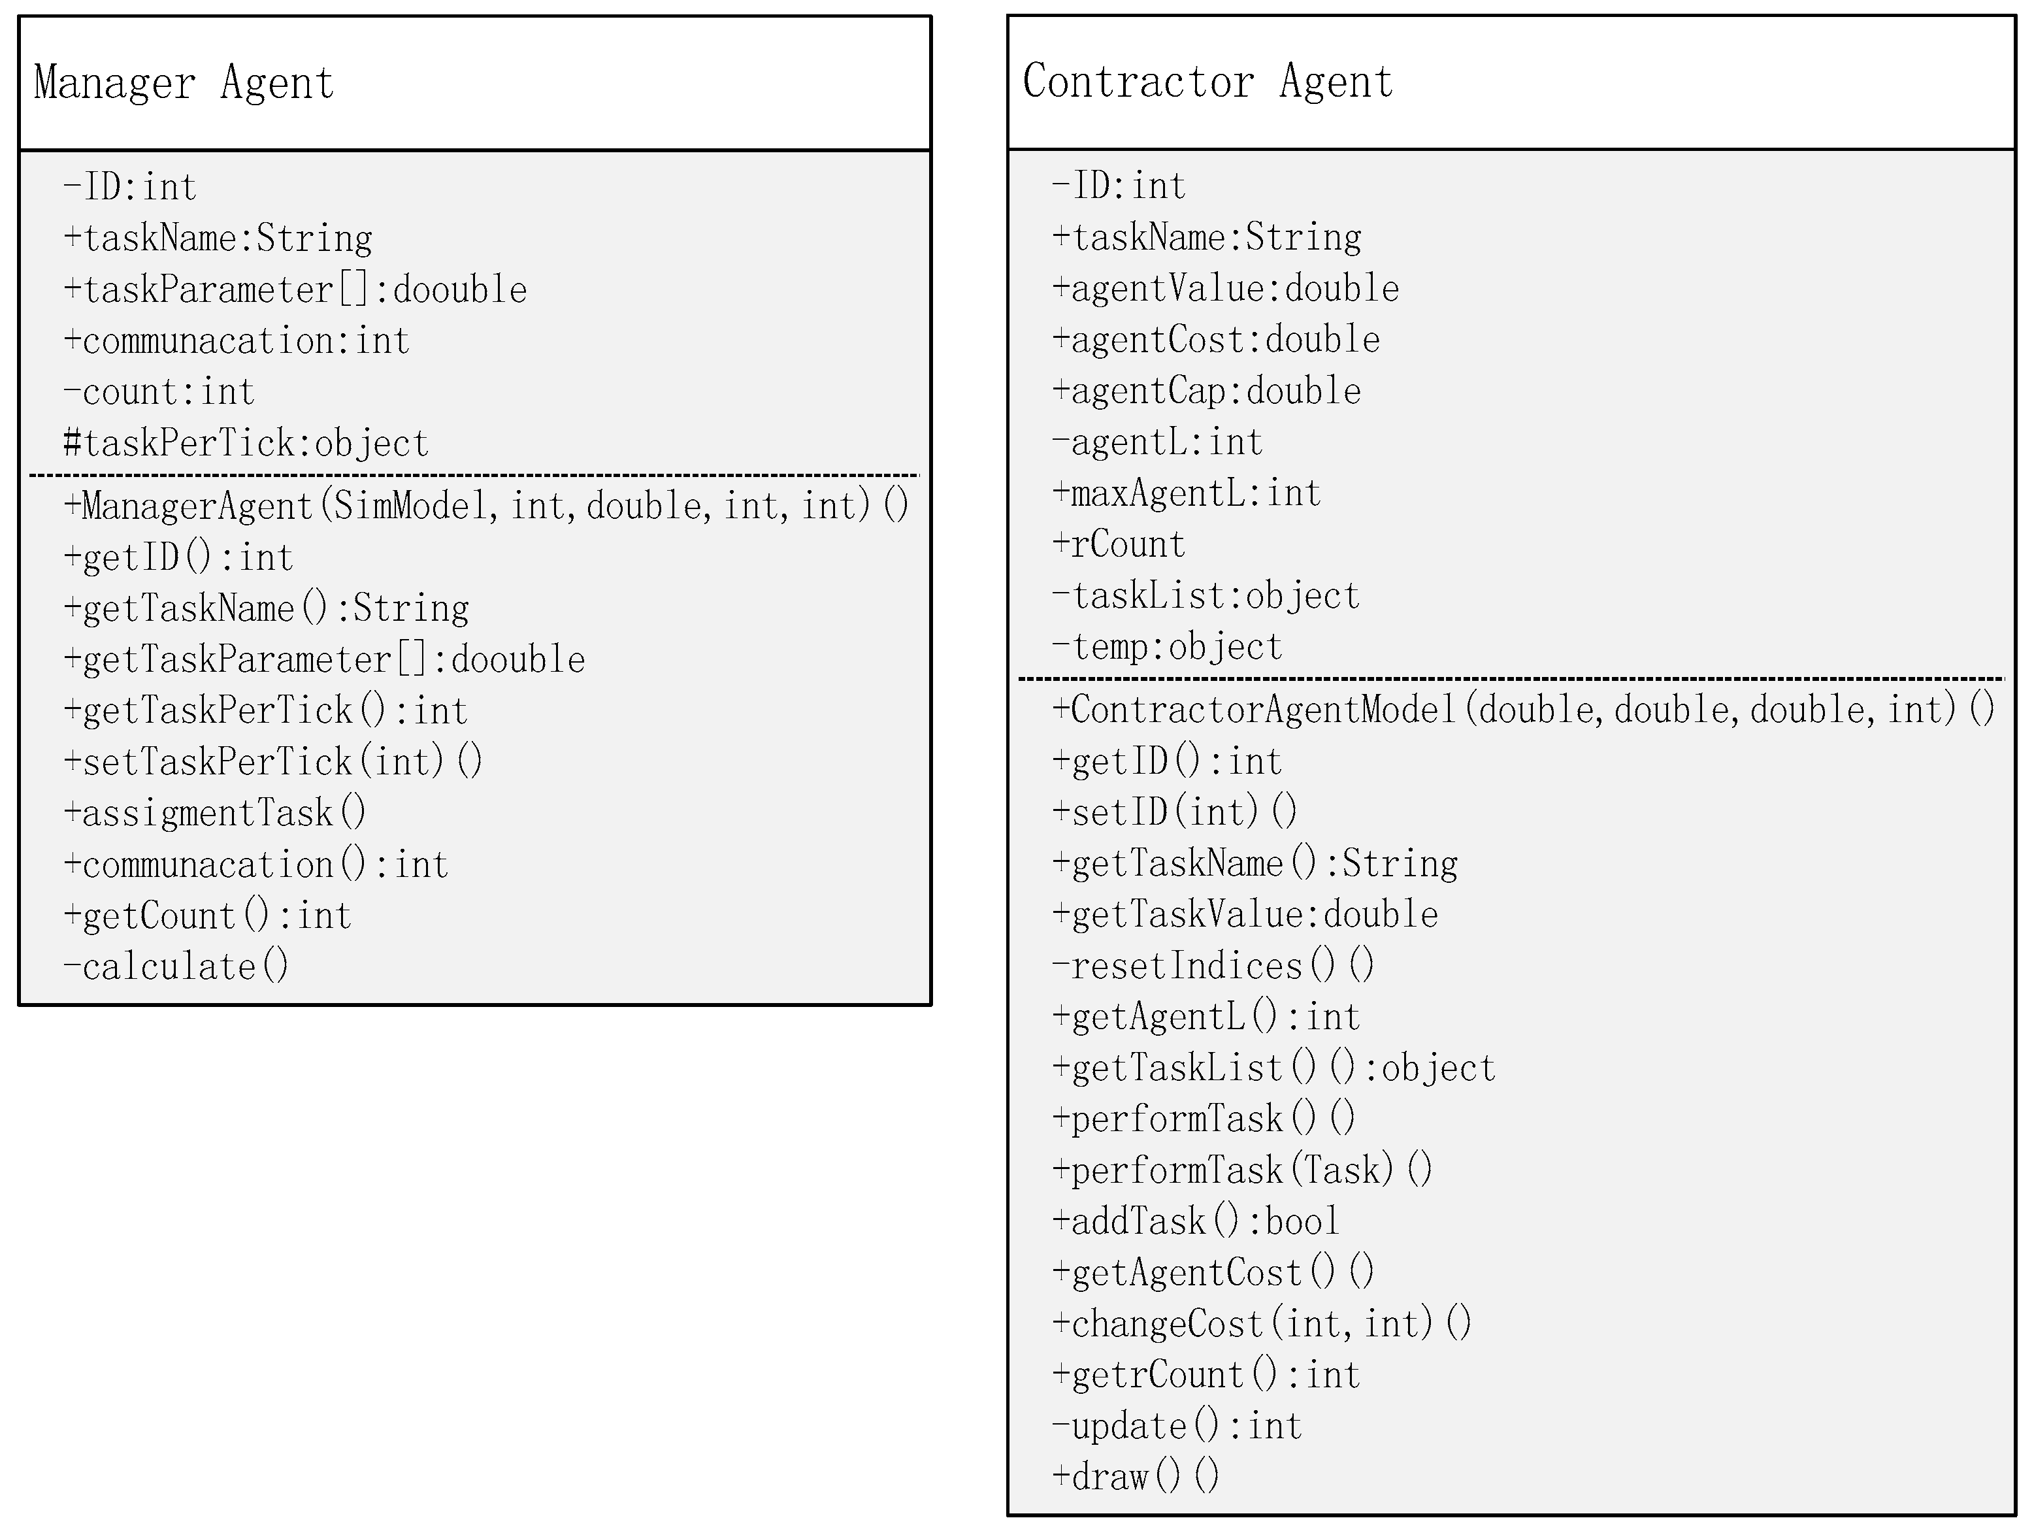Click the Contractor Agent class title
Viewport: 2034px width, 1533px height.
(x=1207, y=81)
